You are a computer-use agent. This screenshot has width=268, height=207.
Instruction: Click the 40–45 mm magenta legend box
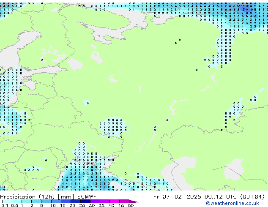click(115, 202)
